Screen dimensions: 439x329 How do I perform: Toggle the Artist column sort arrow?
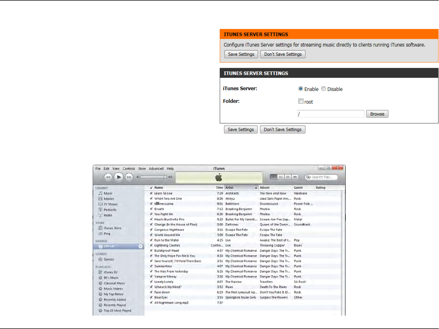point(256,188)
